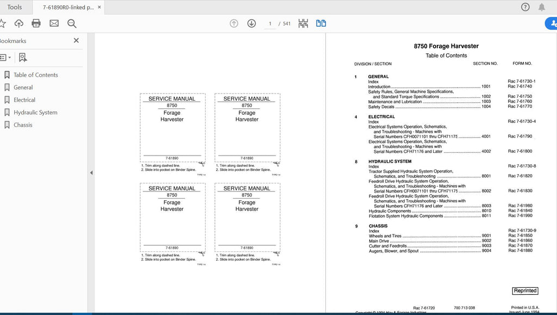Screen dimensions: 557x315
Task: Click Augers, Blower, and Spout entry
Action: (x=430, y=251)
